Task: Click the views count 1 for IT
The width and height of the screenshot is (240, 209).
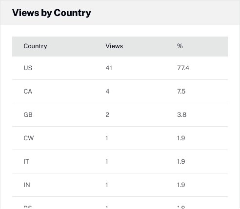Action: point(107,162)
